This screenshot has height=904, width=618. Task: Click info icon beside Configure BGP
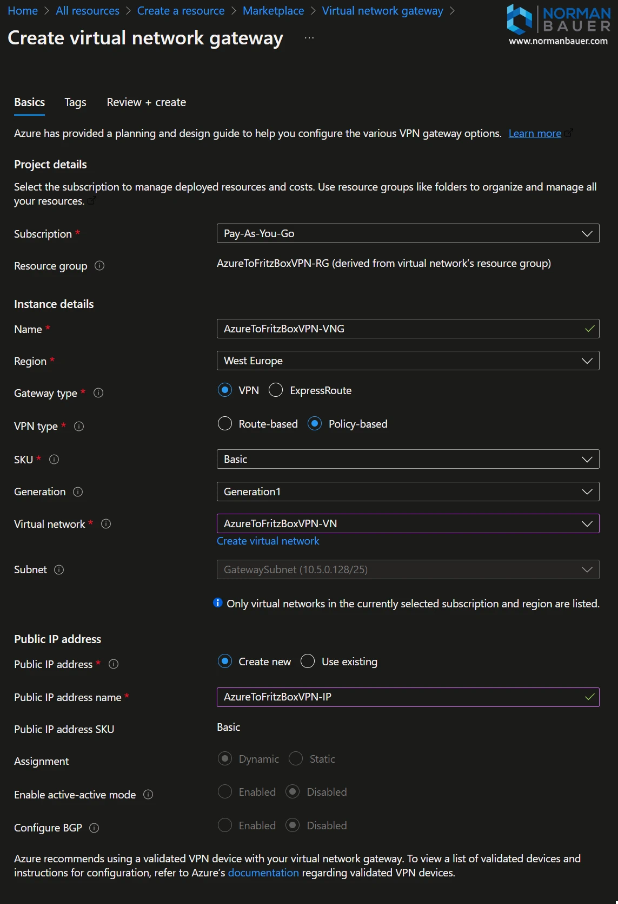click(x=94, y=828)
